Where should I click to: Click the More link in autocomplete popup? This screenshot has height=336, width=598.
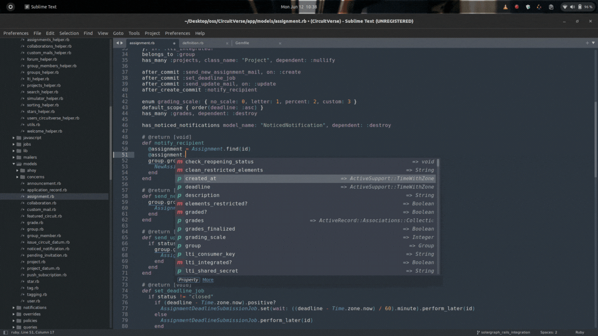(x=208, y=280)
